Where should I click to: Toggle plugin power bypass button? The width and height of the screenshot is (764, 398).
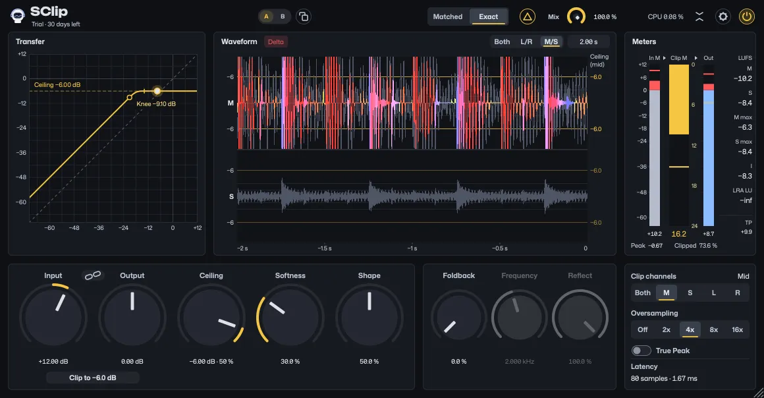746,16
